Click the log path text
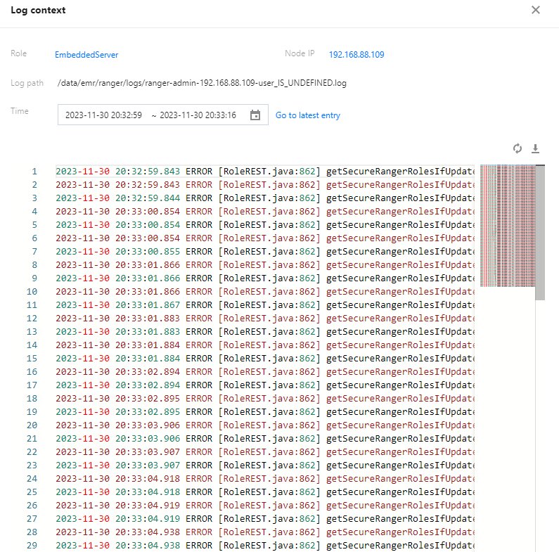The height and width of the screenshot is (552, 559). pos(202,83)
